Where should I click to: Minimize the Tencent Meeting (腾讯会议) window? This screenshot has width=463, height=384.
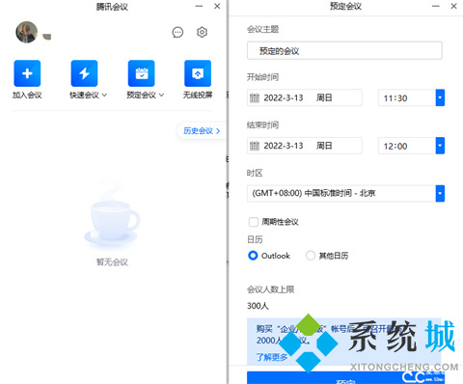point(199,6)
